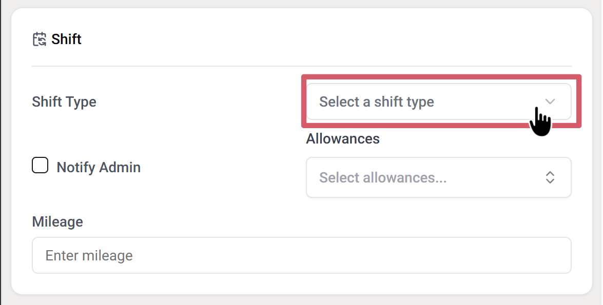Click the "Allowances" field label

coord(343,138)
